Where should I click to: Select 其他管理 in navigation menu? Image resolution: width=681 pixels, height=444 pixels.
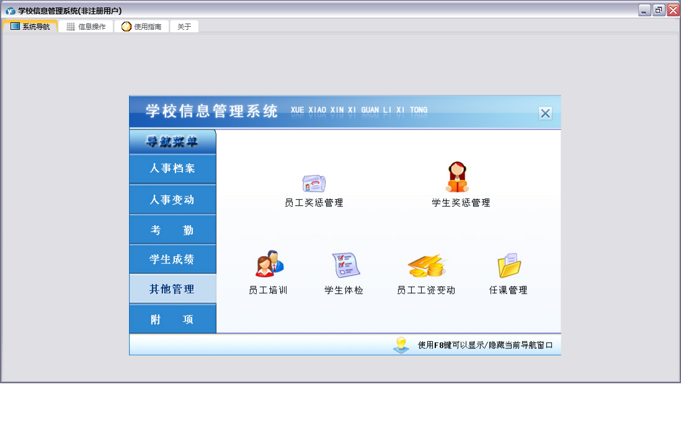[172, 289]
